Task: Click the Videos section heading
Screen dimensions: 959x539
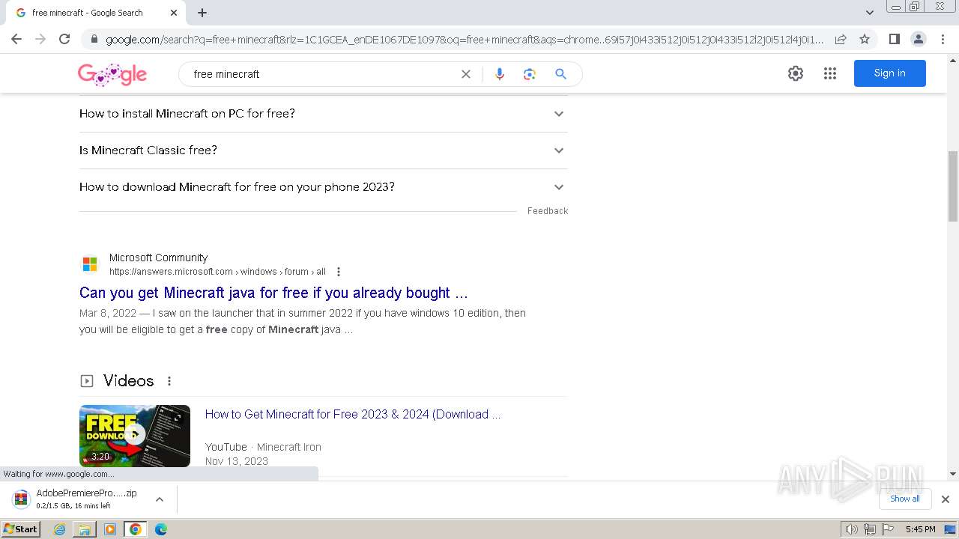Action: point(128,381)
